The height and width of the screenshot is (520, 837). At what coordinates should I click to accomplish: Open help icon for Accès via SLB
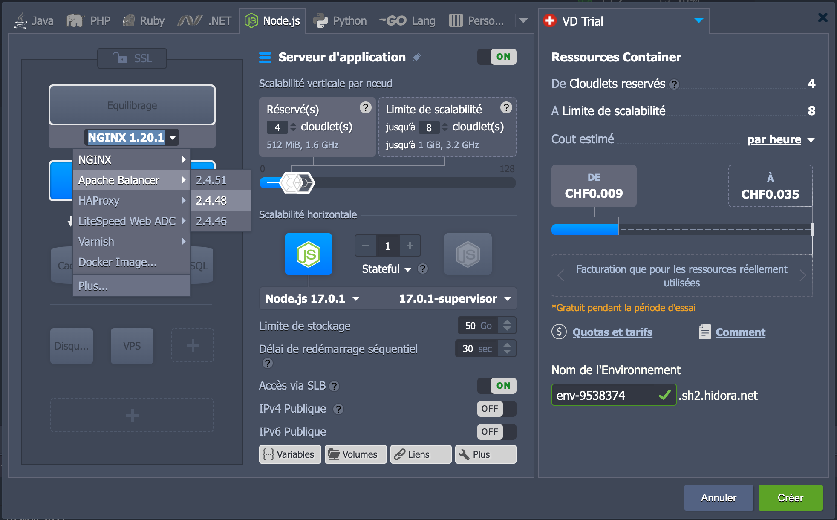(x=335, y=386)
